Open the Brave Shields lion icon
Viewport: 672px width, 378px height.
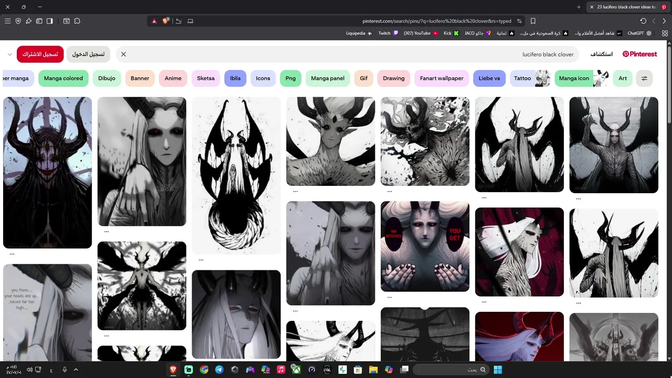[166, 21]
